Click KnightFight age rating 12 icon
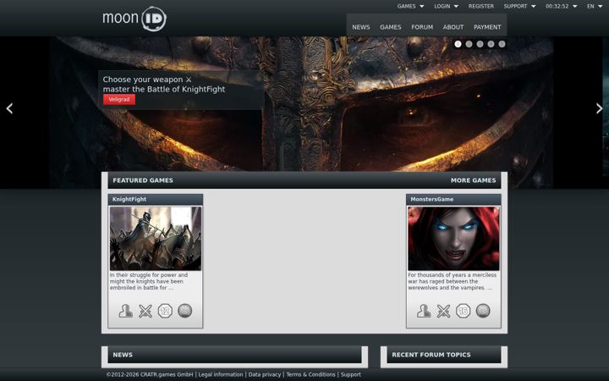 point(165,311)
